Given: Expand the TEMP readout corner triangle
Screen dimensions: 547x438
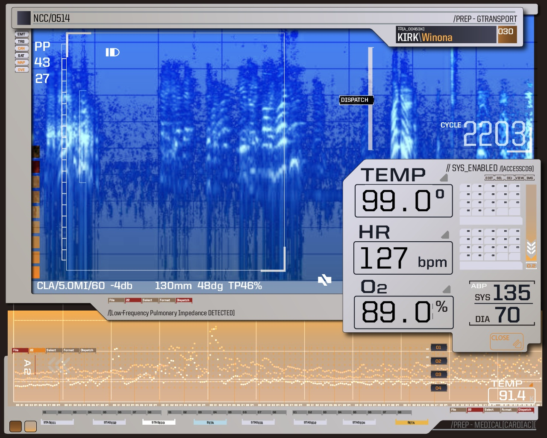Looking at the screenshot, I should click(444, 177).
